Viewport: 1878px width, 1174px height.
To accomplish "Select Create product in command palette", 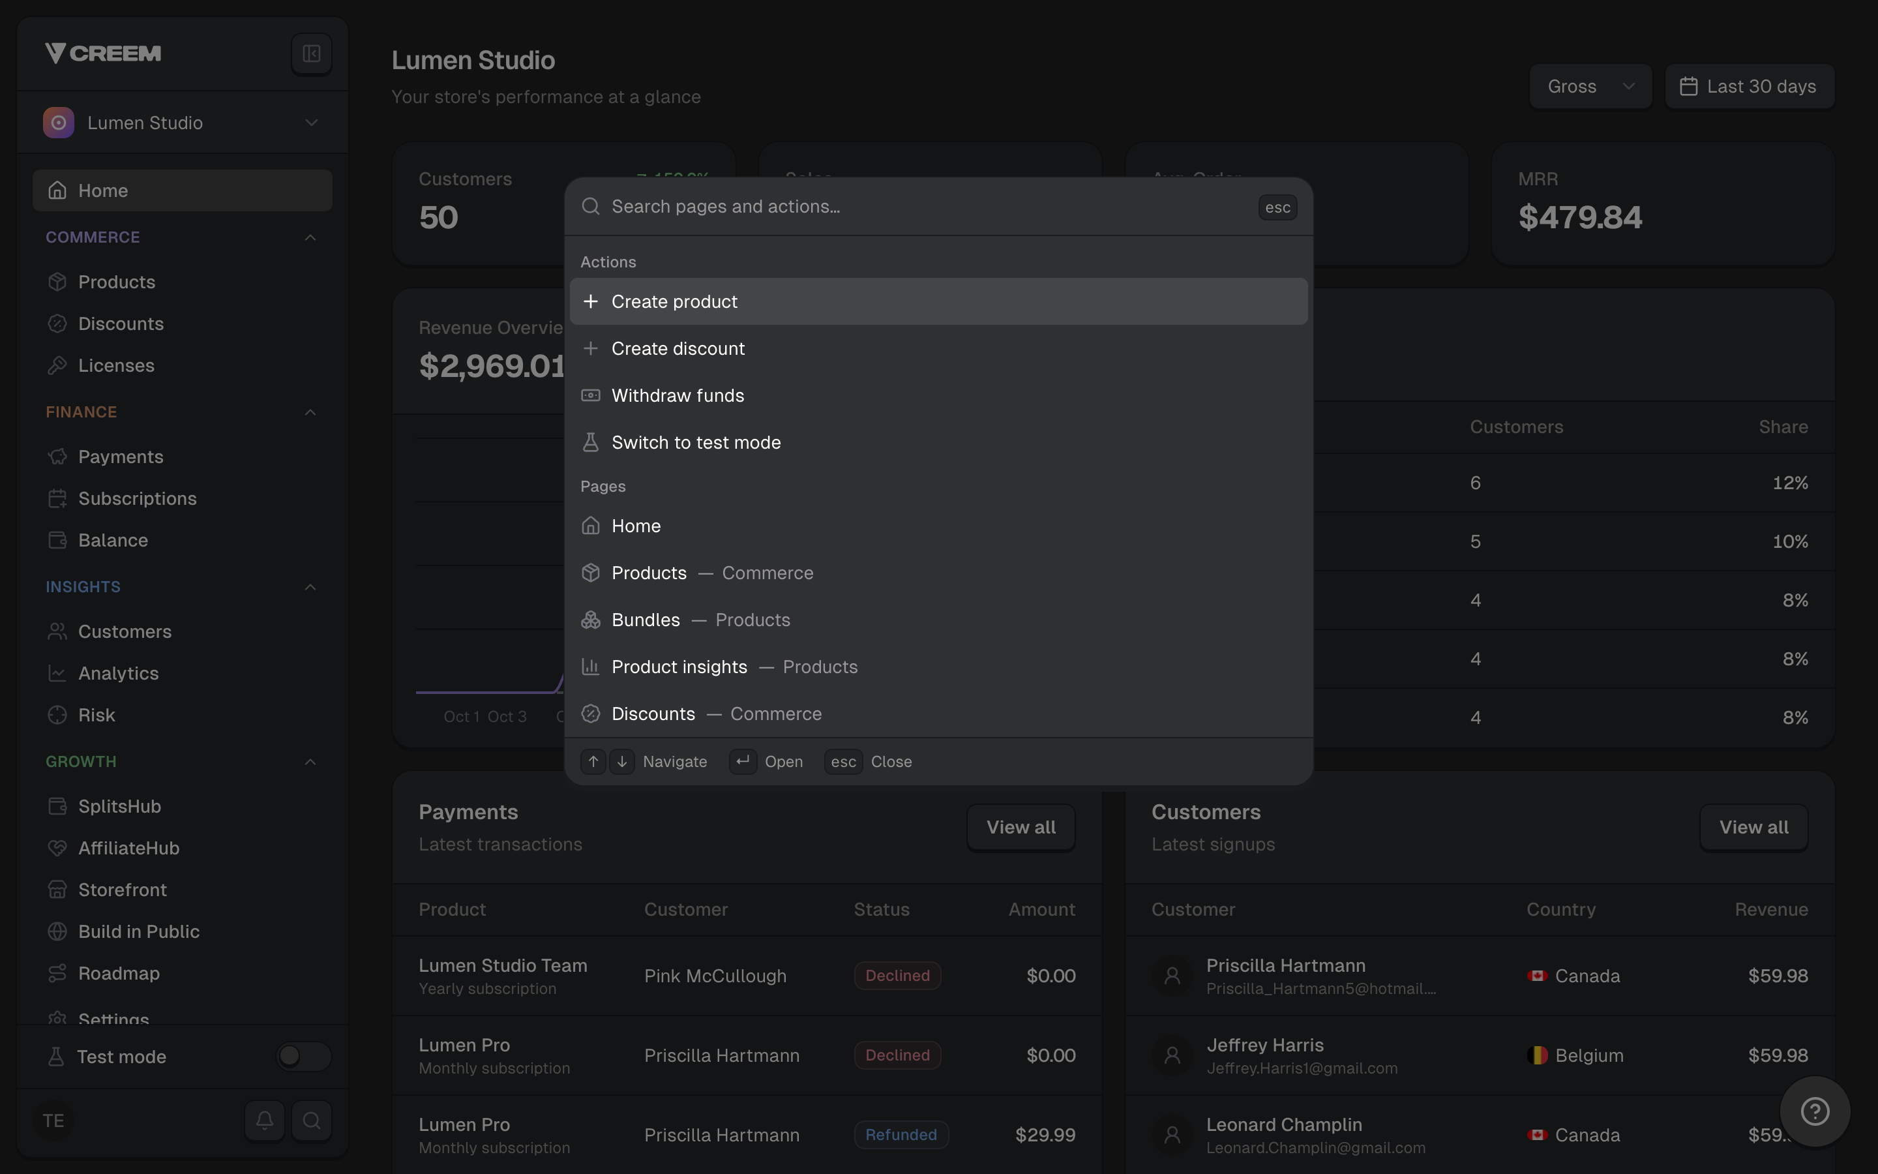I will [938, 301].
